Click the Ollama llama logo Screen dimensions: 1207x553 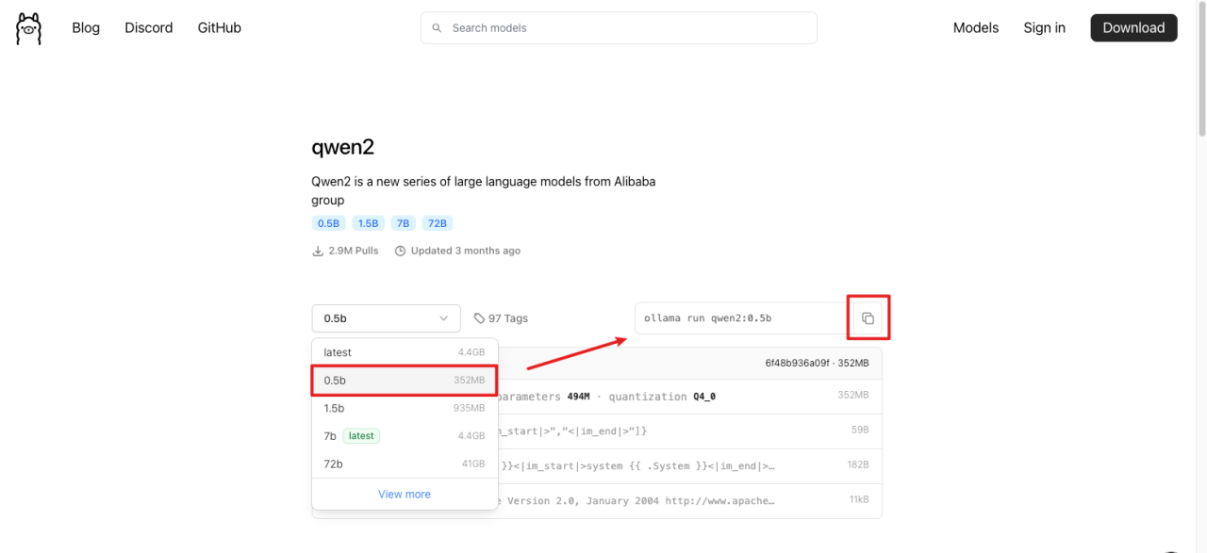coord(28,28)
